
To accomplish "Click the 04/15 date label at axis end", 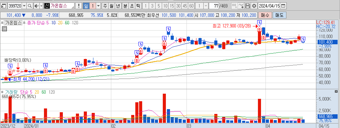I will click(324, 126).
